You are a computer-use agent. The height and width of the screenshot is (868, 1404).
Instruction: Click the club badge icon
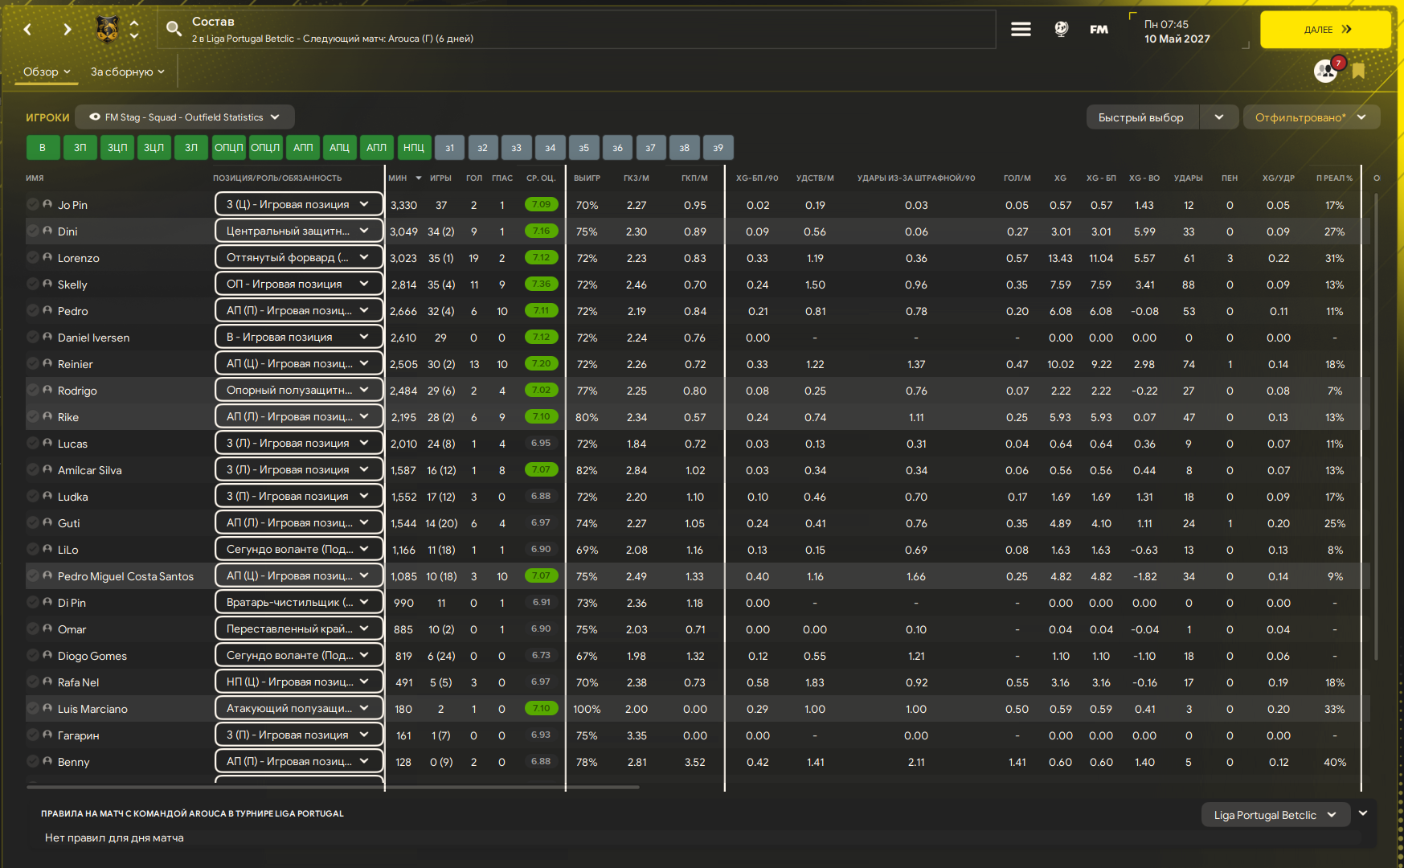108,30
